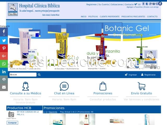Open the shopping cart icon in the header

click(x=135, y=4)
